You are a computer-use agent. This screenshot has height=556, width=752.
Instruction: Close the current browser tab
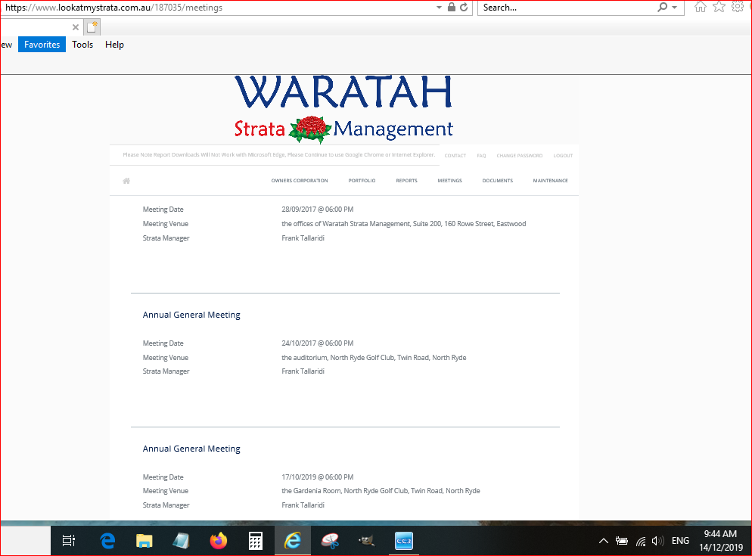pos(76,27)
